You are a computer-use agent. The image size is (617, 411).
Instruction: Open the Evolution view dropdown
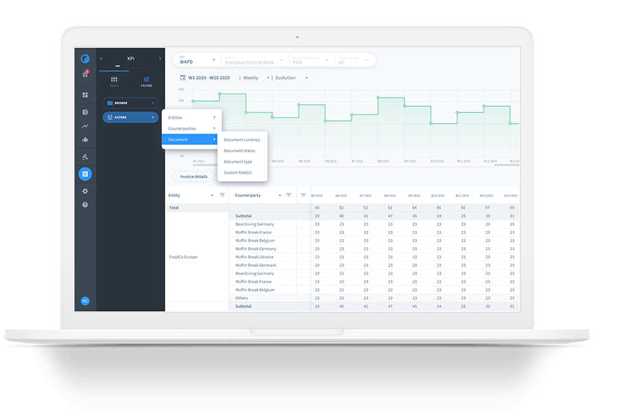pos(291,78)
